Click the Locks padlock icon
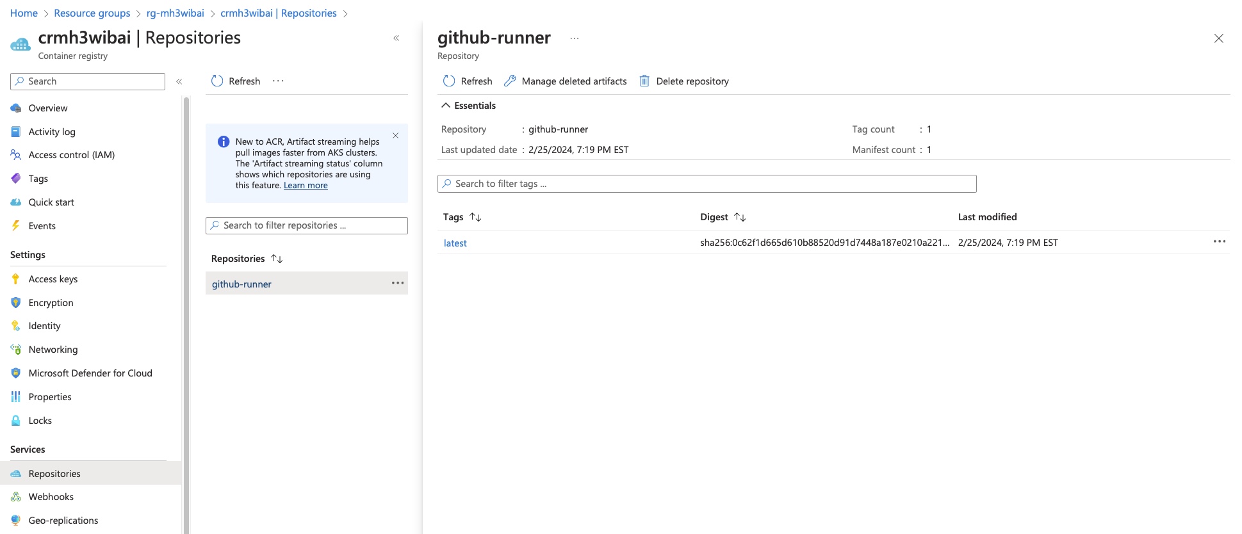 16,421
